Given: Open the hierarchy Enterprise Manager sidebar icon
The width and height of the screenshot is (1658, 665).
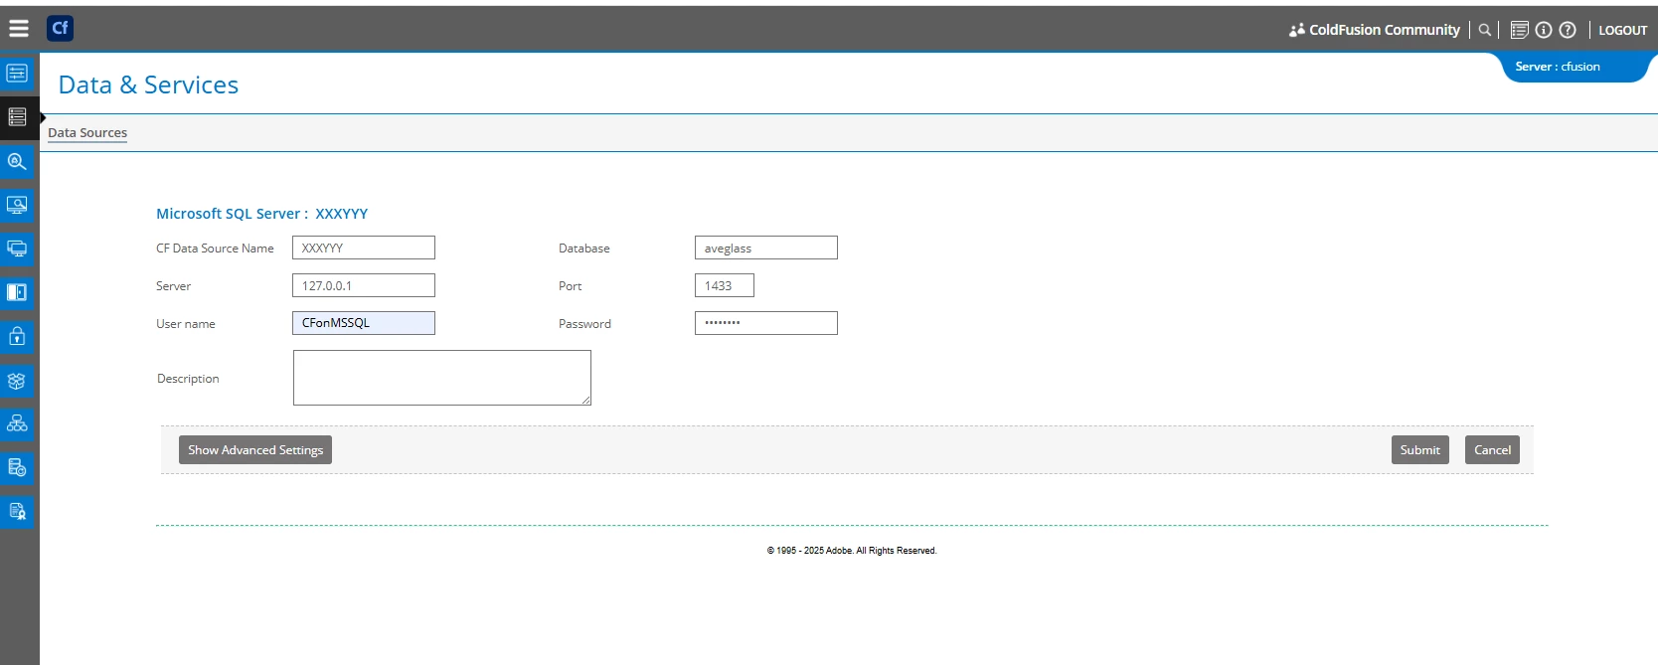Looking at the screenshot, I should click(17, 424).
